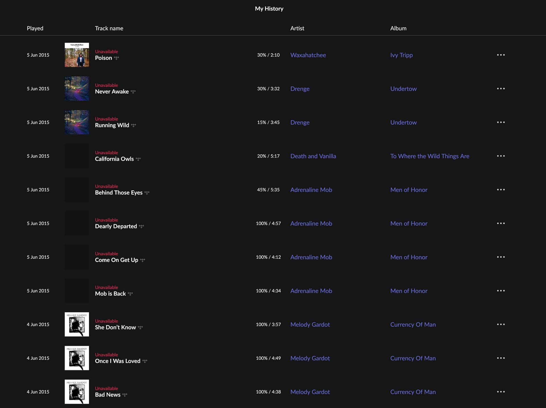Open the more options menu for Bad News
Image resolution: width=546 pixels, height=408 pixels.
tap(501, 392)
